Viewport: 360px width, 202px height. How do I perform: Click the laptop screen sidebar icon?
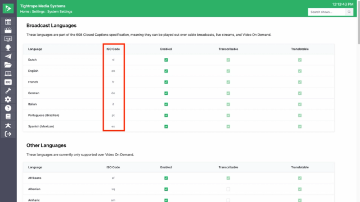tap(8, 74)
